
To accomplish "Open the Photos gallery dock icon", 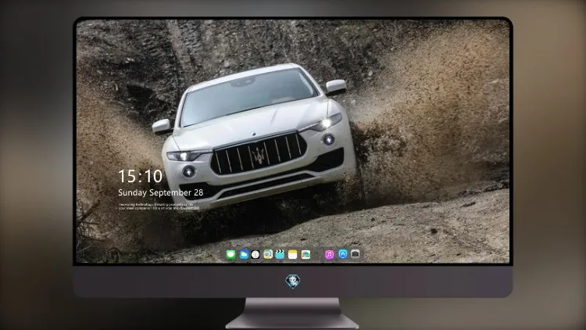I will coord(306,255).
